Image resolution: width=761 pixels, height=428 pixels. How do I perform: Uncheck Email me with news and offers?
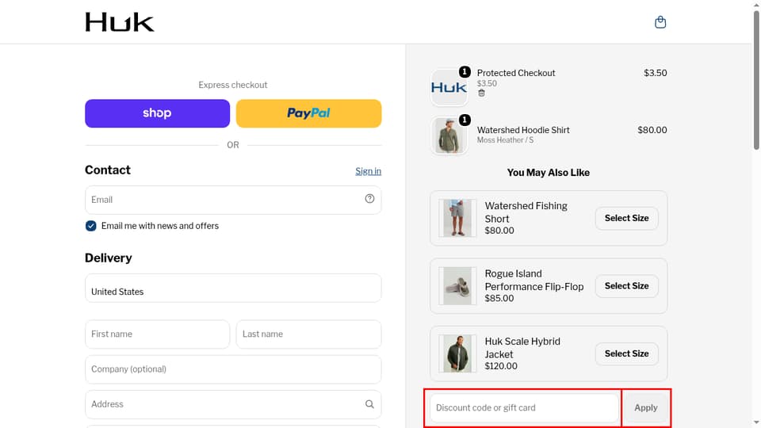[90, 226]
